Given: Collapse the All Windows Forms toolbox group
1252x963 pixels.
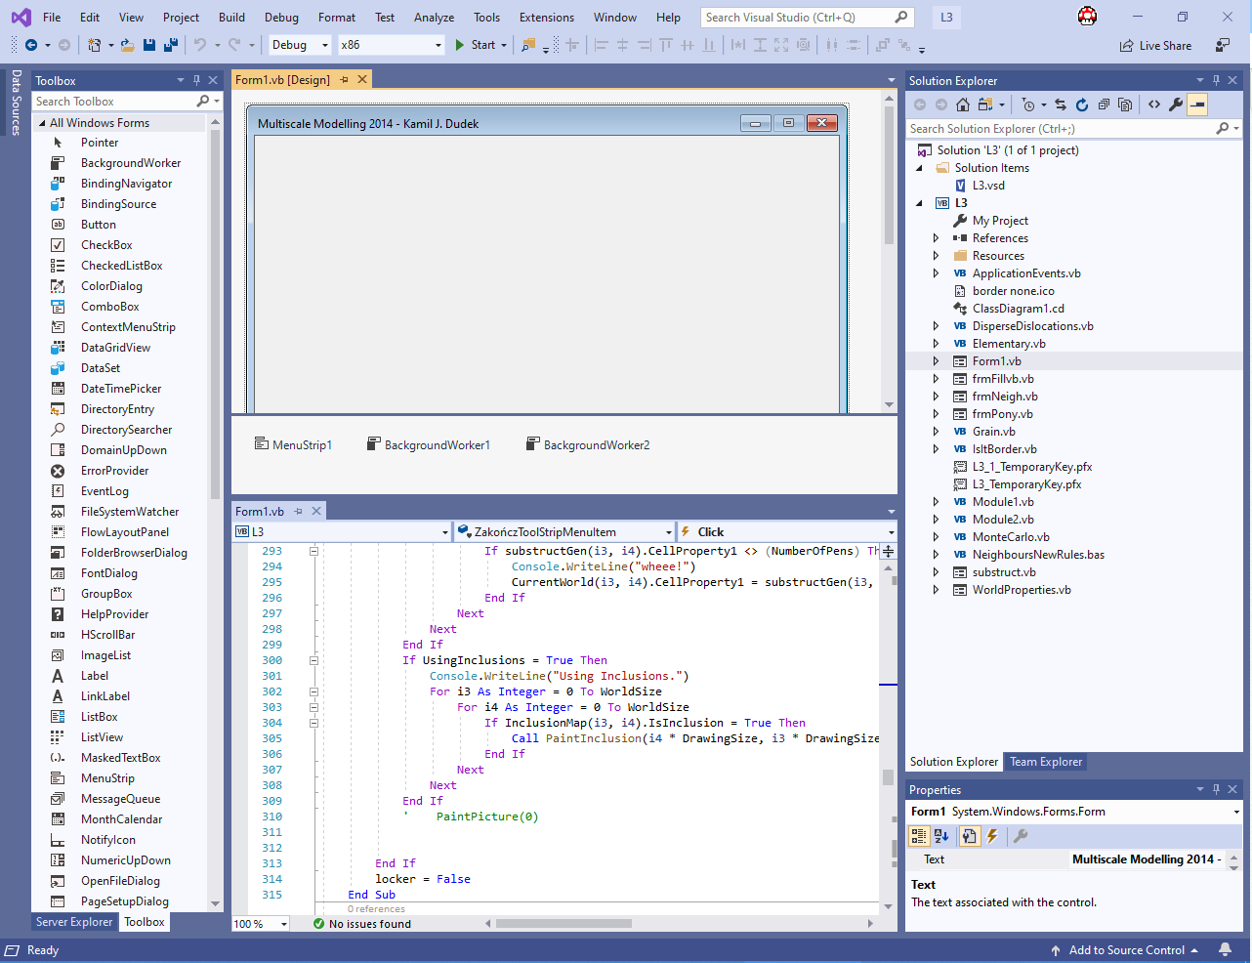Looking at the screenshot, I should tap(42, 123).
